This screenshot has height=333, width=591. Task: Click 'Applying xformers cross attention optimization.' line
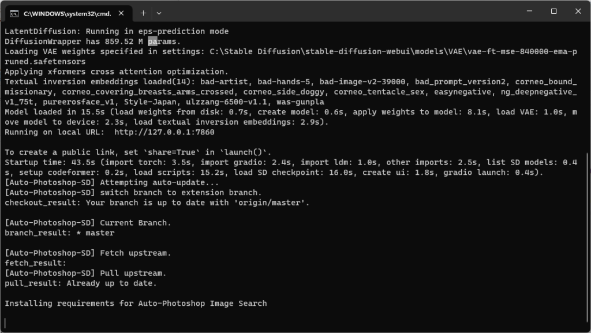point(117,72)
